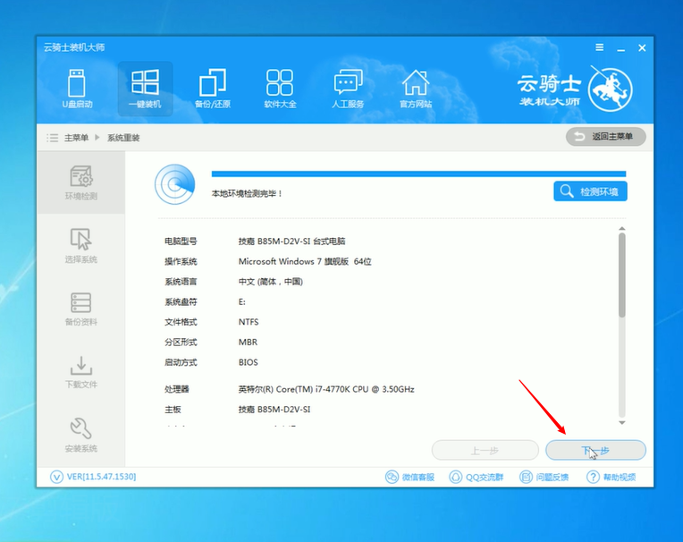Open the U盘启动 tool
Screen dimensions: 683x542
77,89
